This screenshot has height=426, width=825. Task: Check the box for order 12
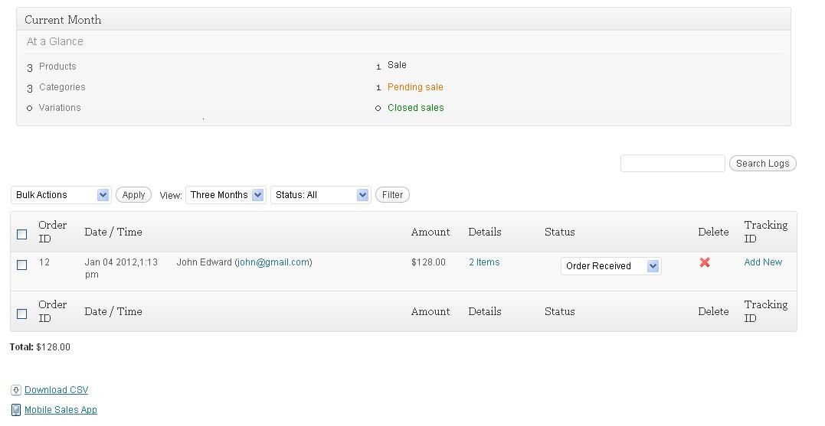(21, 265)
